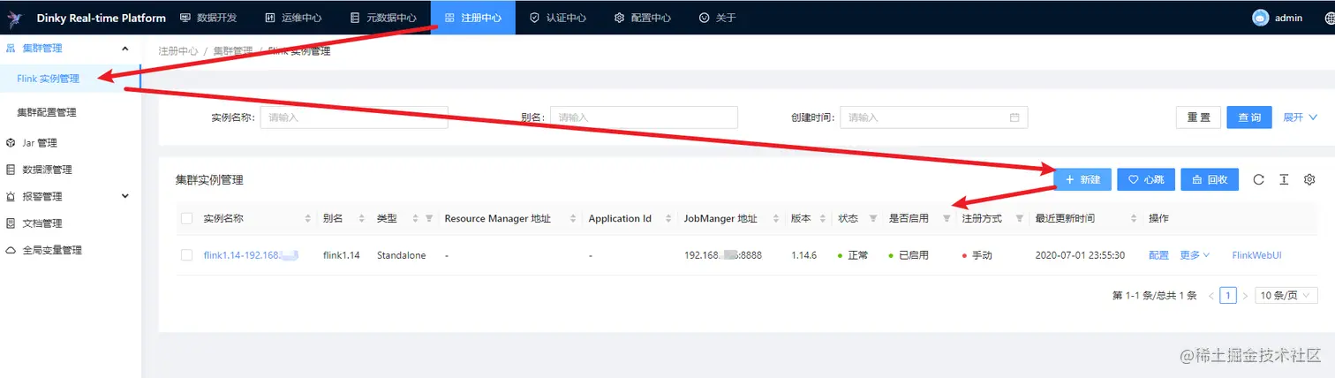The width and height of the screenshot is (1335, 378).
Task: Select page 1 in pagination
Action: pyautogui.click(x=1228, y=296)
